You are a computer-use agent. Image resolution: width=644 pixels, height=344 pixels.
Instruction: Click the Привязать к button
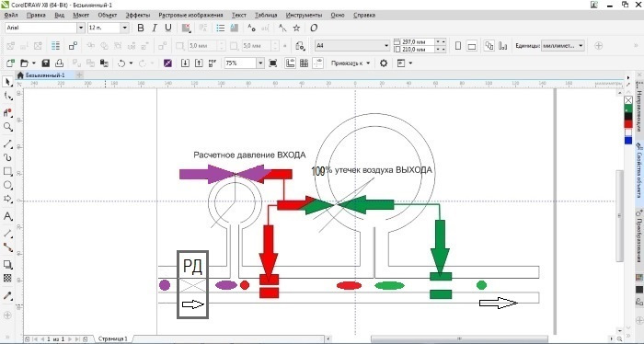pyautogui.click(x=351, y=63)
